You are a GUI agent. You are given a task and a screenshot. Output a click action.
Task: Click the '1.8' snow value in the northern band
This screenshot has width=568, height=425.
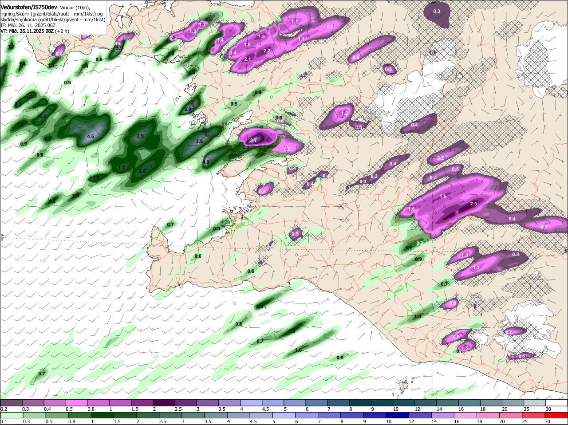coord(262,36)
